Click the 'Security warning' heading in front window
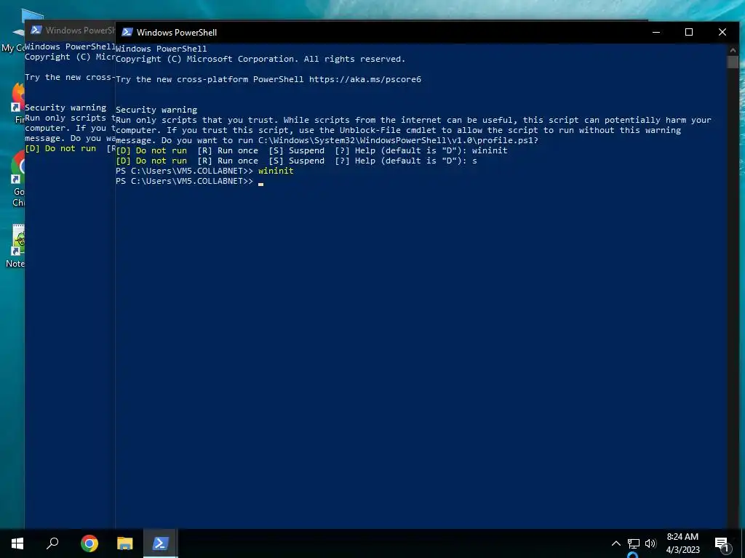Viewport: 745px width, 558px height. 156,110
